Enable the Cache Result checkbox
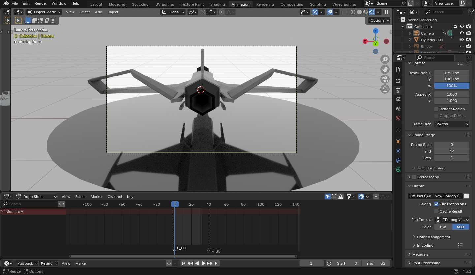Screen dimensions: 475x275 [436, 211]
